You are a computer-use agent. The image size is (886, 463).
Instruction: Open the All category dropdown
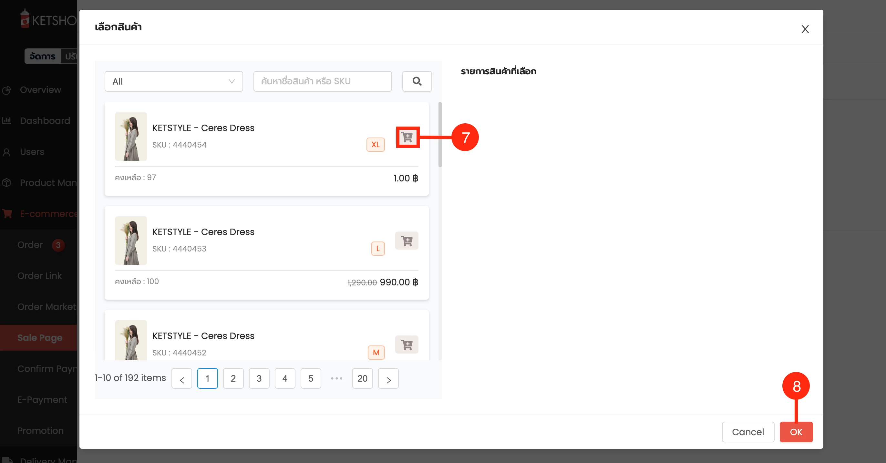pos(174,81)
